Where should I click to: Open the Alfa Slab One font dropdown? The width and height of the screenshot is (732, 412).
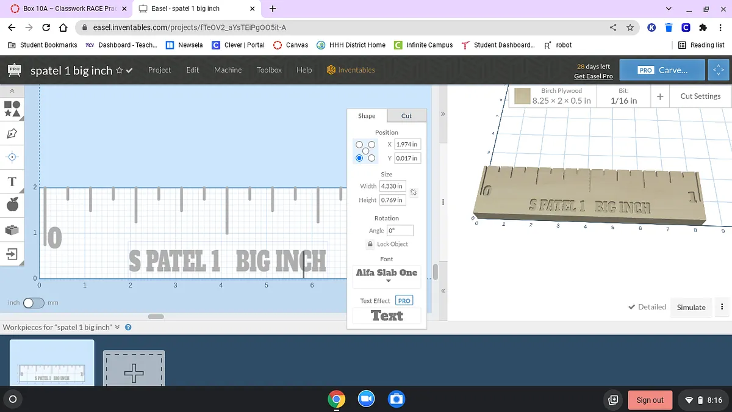387,275
